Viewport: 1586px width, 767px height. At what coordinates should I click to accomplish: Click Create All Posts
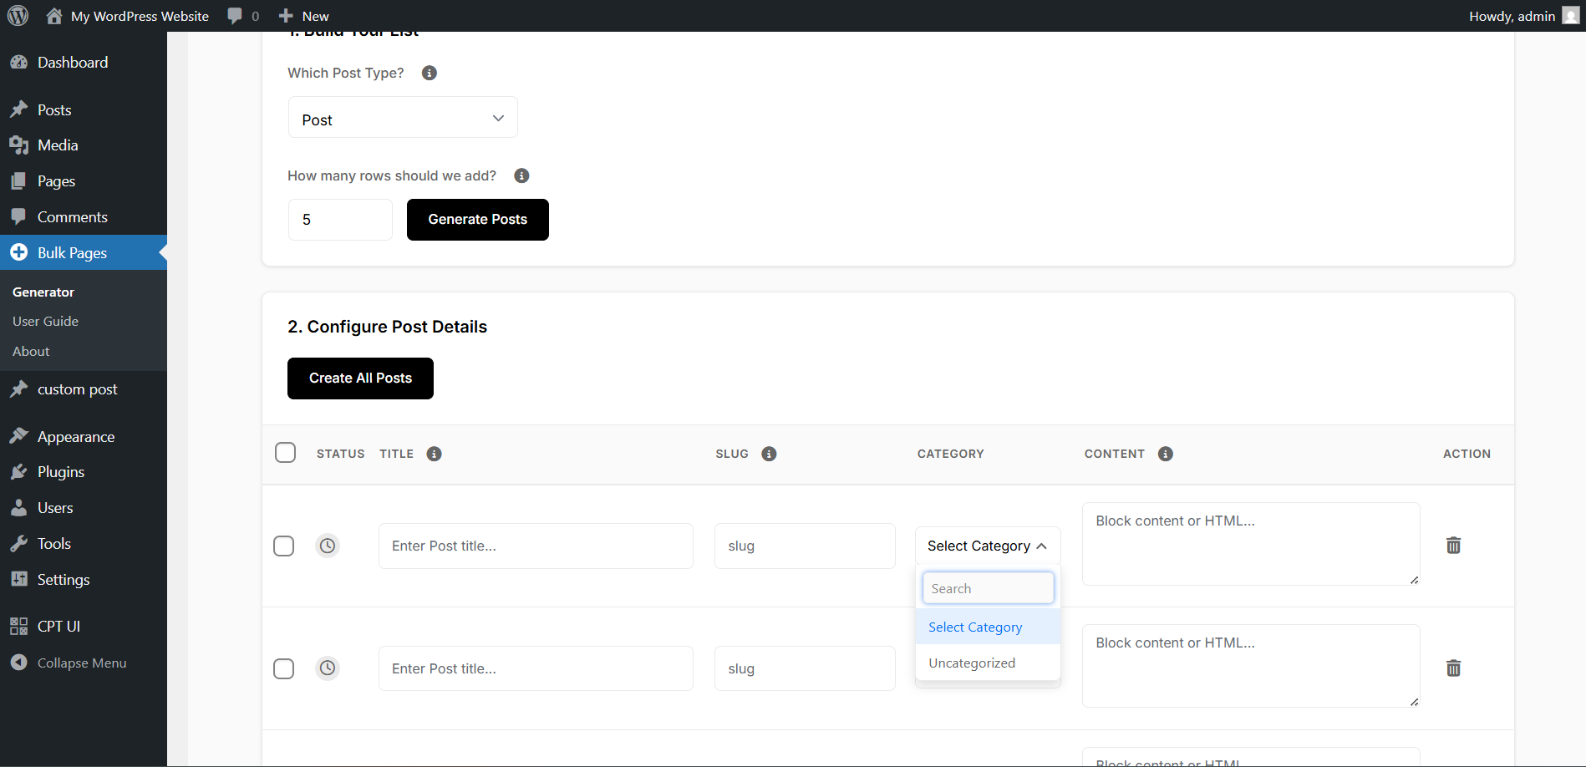click(x=360, y=378)
